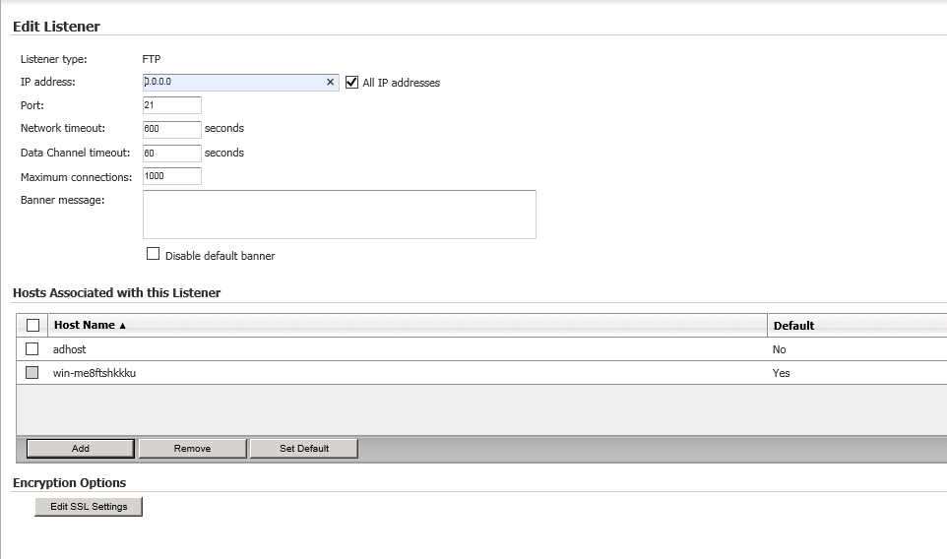Click the Set Default button
Viewport: 947px width, 559px height.
304,449
